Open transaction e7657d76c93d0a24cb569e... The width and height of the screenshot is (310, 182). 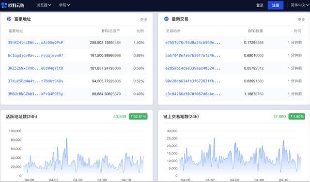[193, 43]
